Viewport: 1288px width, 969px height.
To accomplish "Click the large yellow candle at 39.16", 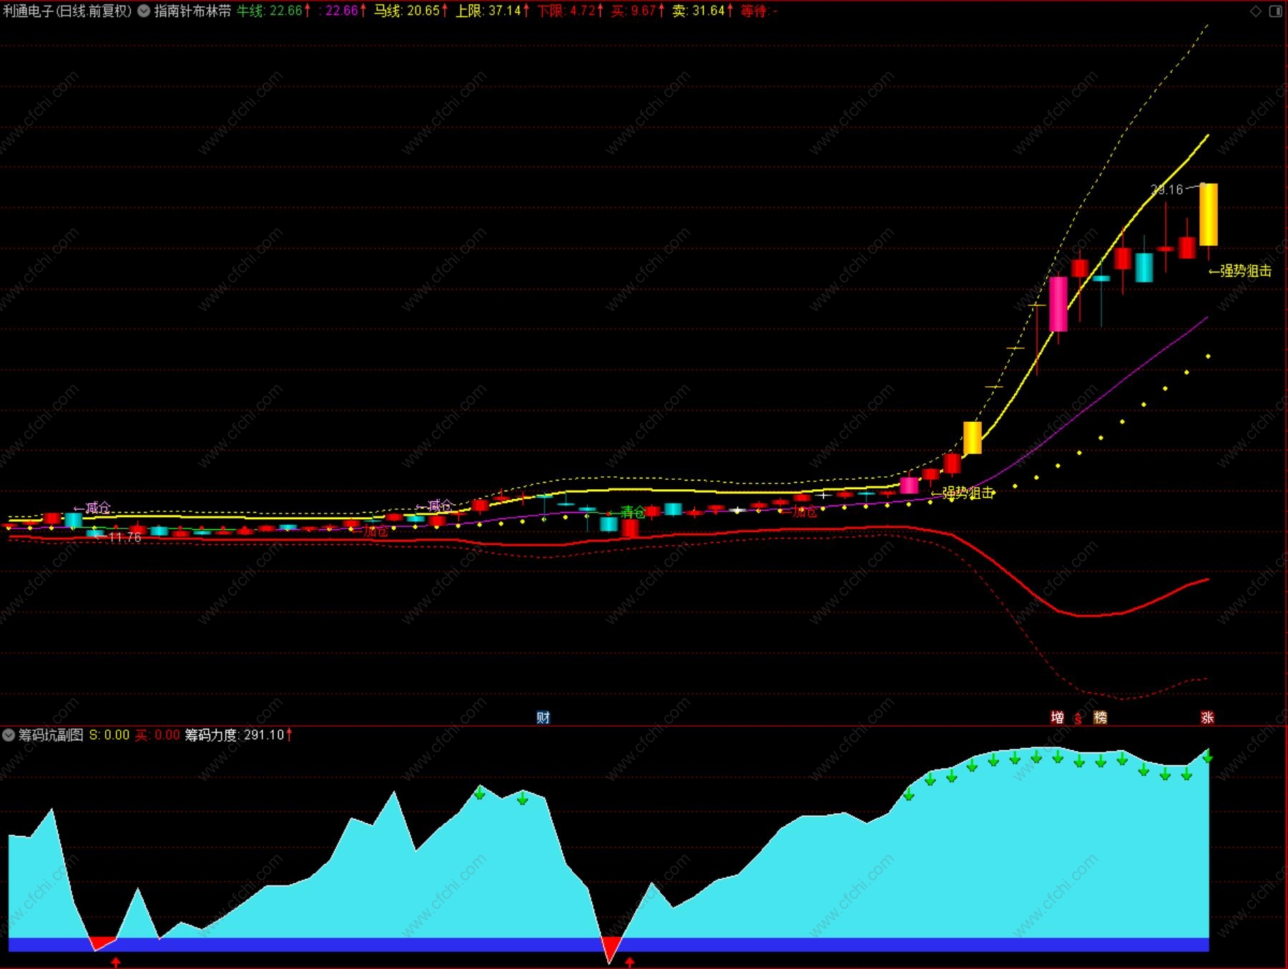I will tap(1209, 215).
